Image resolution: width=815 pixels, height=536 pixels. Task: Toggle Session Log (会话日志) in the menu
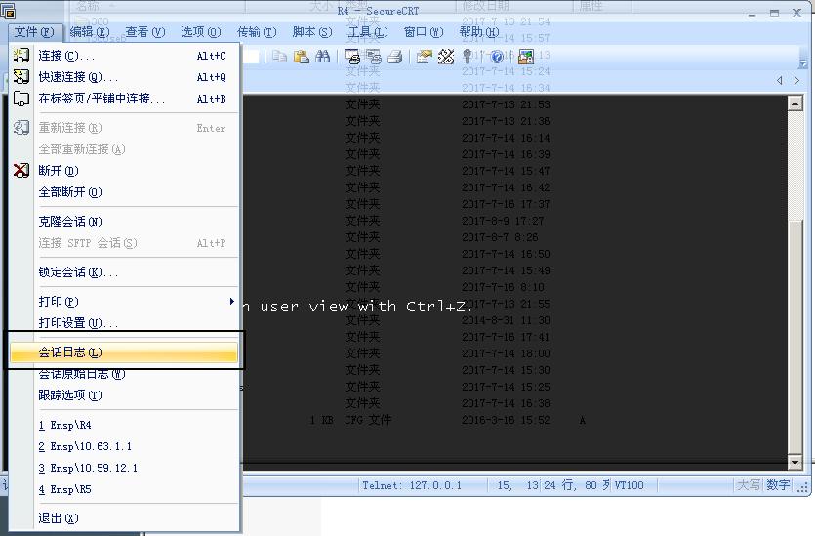click(70, 352)
